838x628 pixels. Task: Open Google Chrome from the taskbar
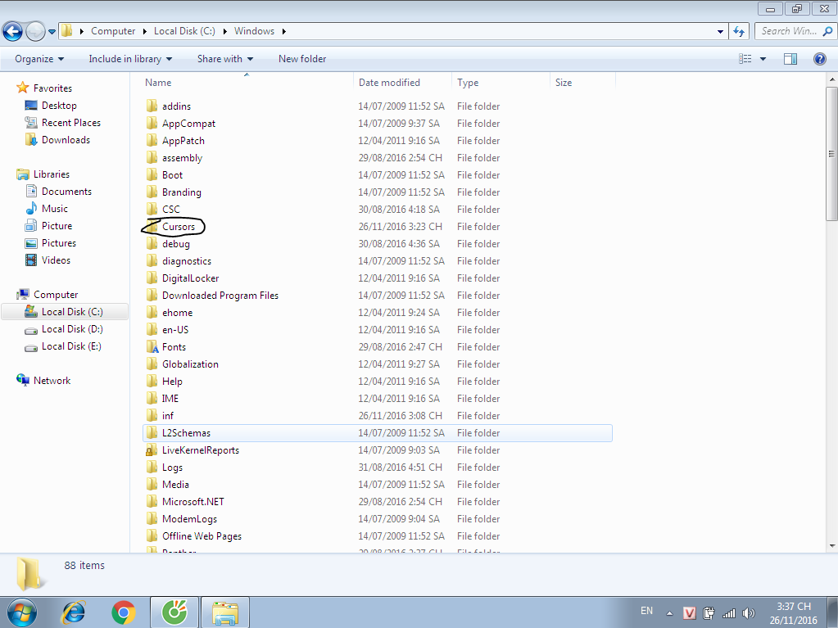[124, 612]
